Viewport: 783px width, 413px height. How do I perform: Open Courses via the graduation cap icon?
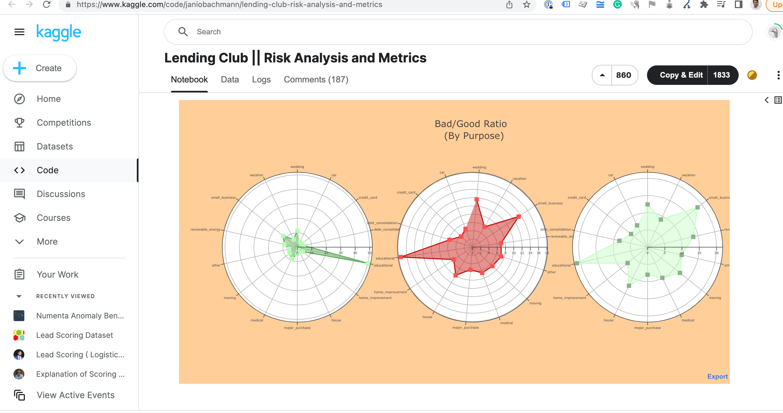click(19, 218)
